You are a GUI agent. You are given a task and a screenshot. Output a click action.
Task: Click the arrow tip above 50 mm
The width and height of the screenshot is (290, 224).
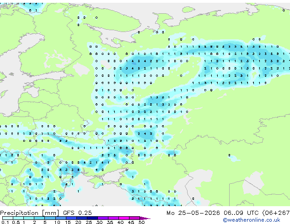tap(145, 218)
